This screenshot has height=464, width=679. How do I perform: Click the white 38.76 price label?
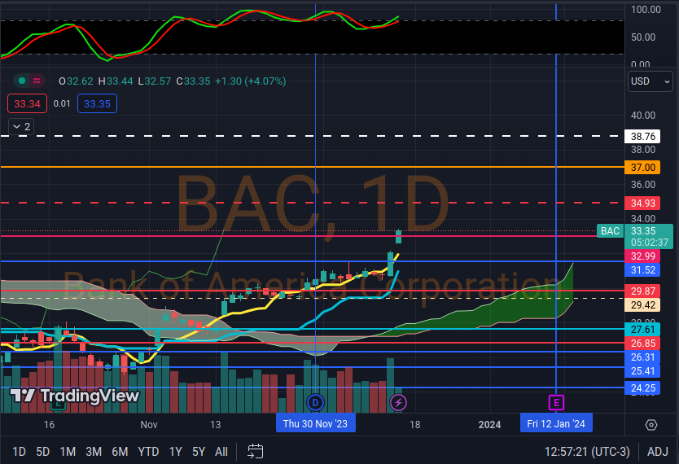point(642,136)
